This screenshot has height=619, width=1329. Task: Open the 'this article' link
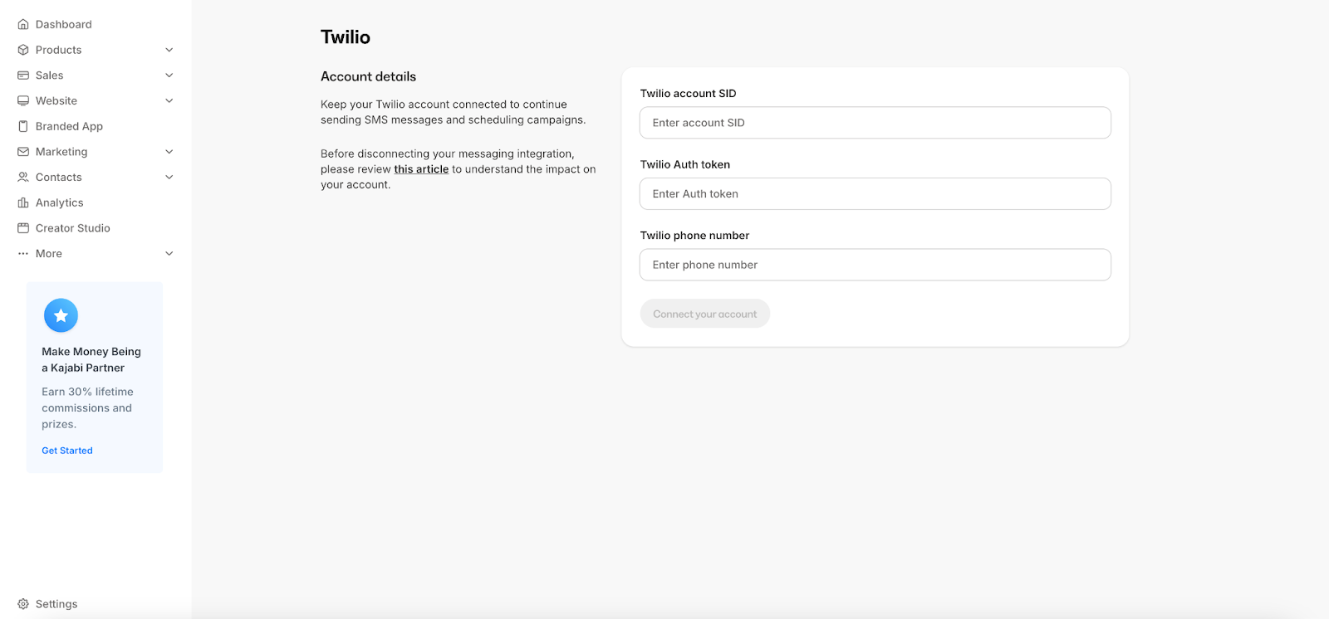(421, 169)
